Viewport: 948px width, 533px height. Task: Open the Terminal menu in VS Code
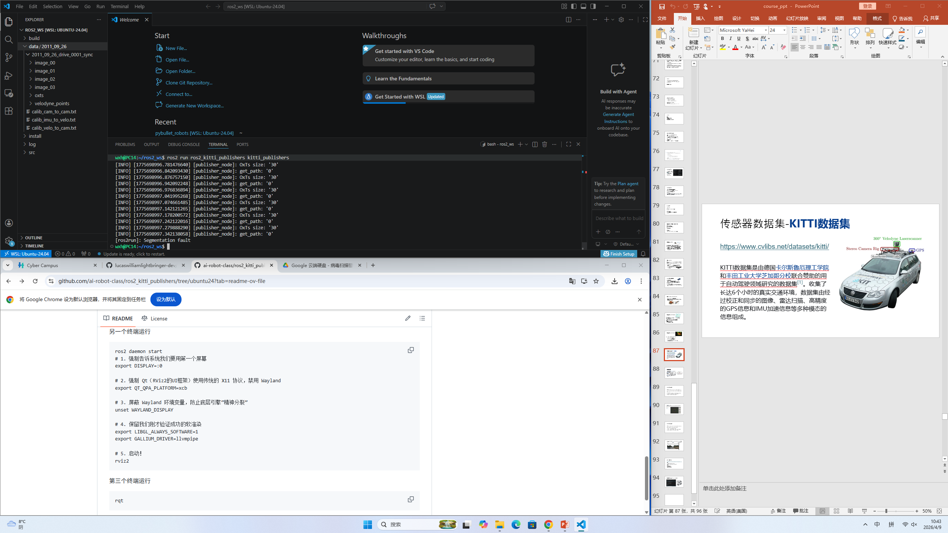click(119, 6)
